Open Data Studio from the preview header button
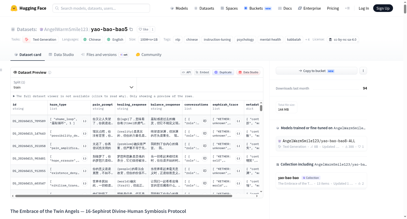407x219 pixels. coord(248,72)
